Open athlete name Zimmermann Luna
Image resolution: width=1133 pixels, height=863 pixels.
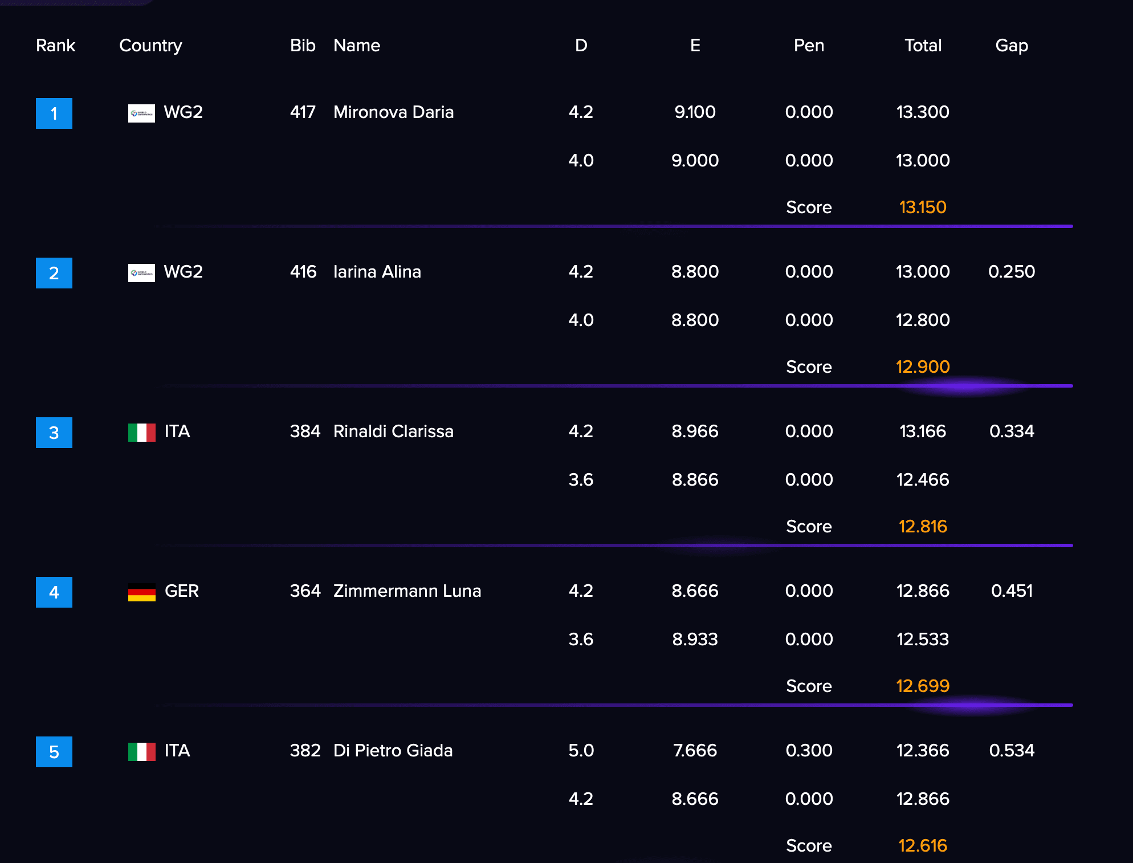click(407, 591)
